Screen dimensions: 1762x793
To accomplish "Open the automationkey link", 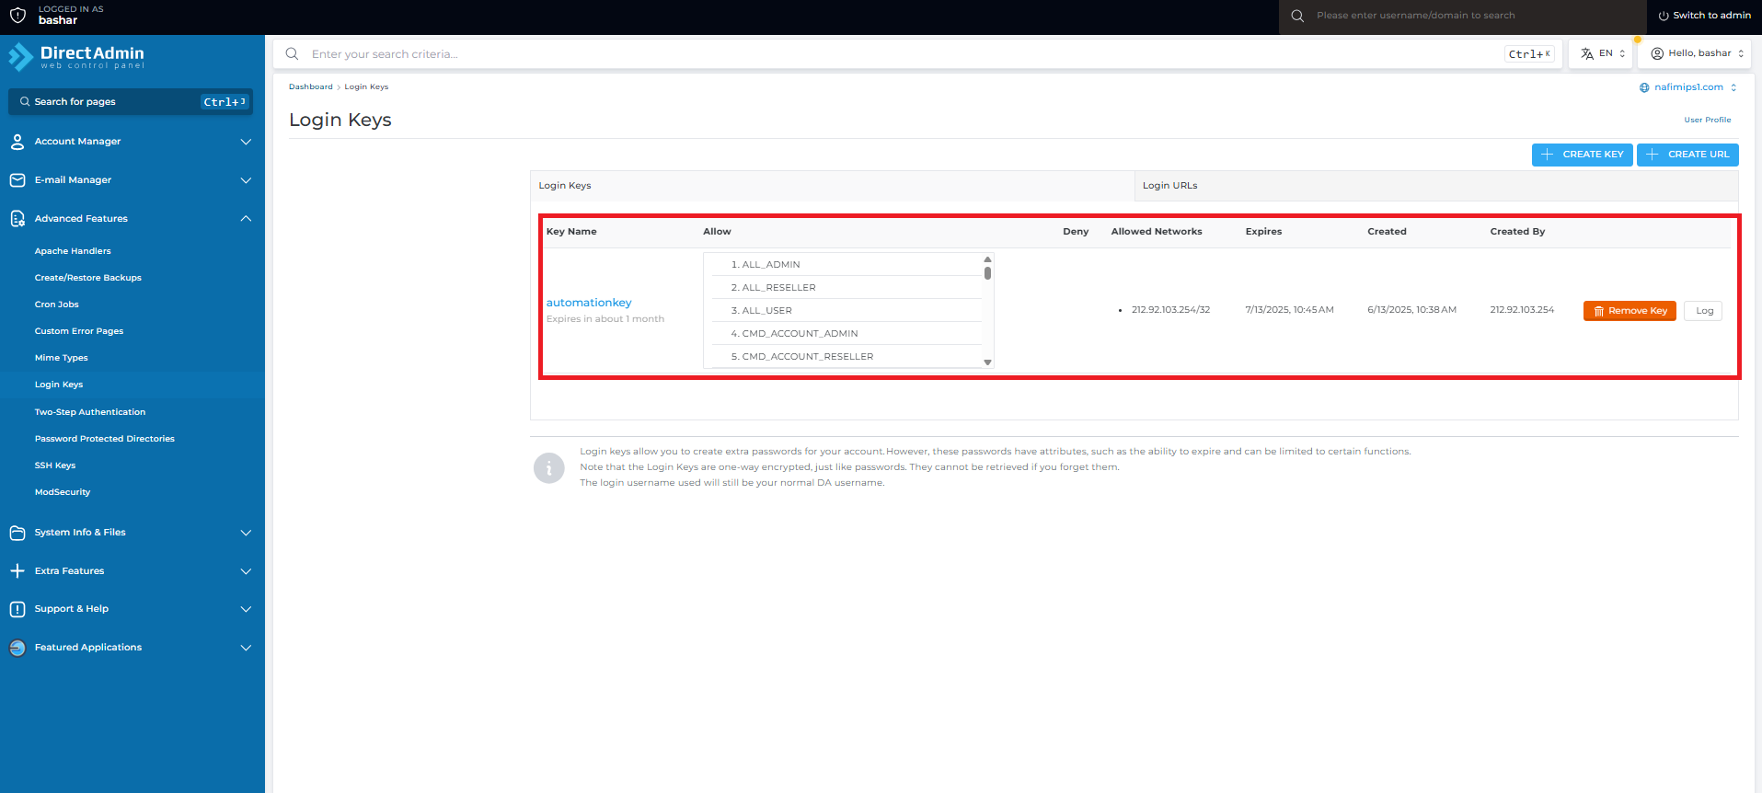I will tap(589, 303).
